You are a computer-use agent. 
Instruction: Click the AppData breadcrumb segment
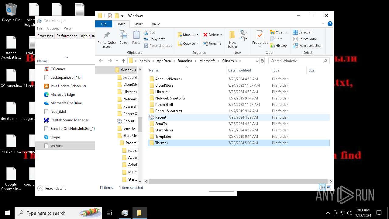pos(164,61)
